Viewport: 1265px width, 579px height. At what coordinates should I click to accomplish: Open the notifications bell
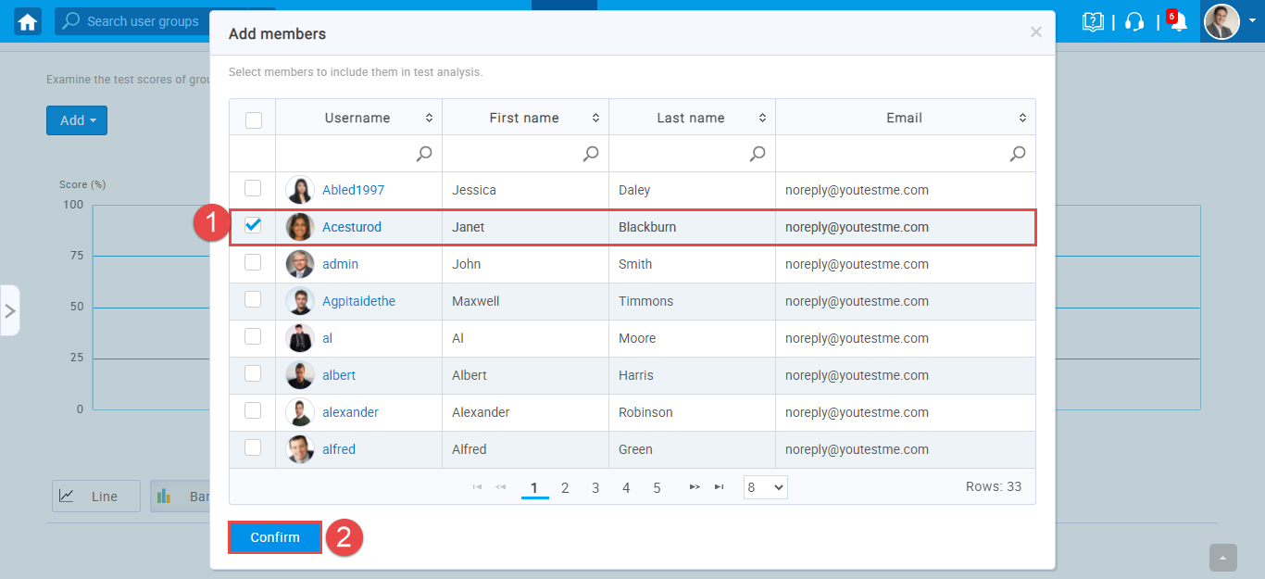coord(1178,21)
